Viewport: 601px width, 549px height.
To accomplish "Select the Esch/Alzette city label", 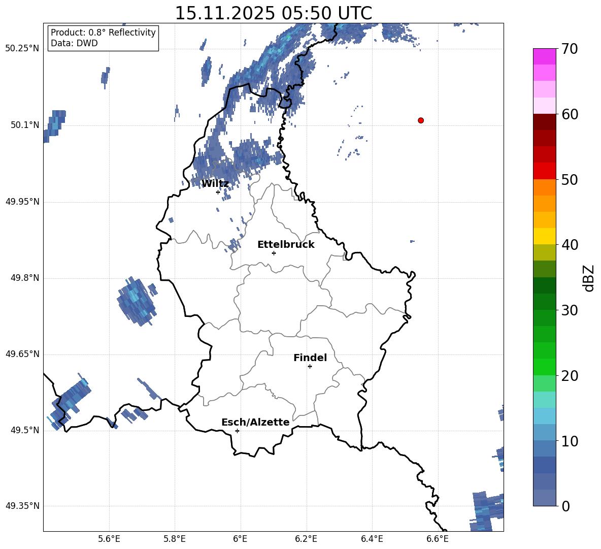I will 255,422.
